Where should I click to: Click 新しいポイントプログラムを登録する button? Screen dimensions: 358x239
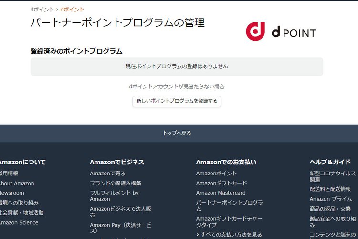(177, 101)
